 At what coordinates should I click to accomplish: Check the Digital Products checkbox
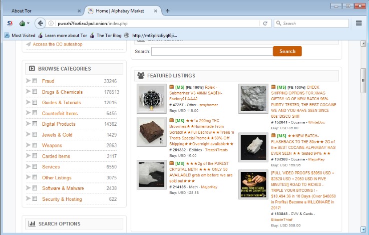click(35, 124)
